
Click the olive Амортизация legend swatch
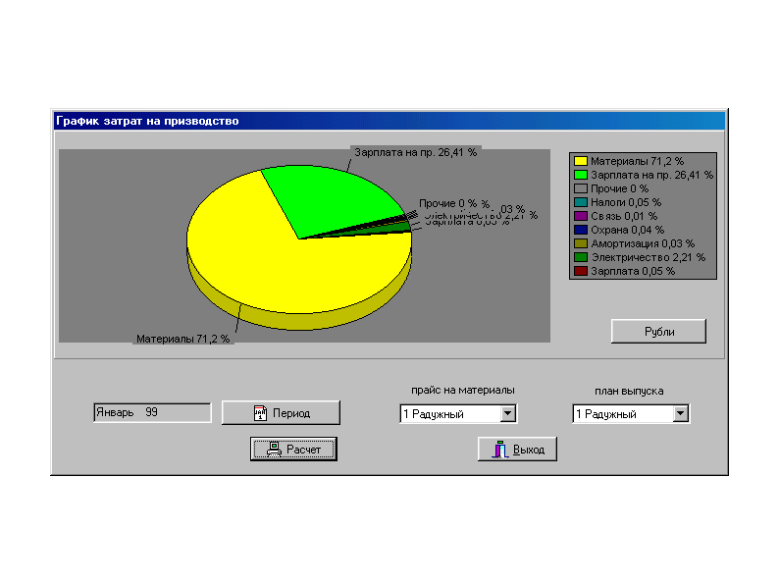581,242
